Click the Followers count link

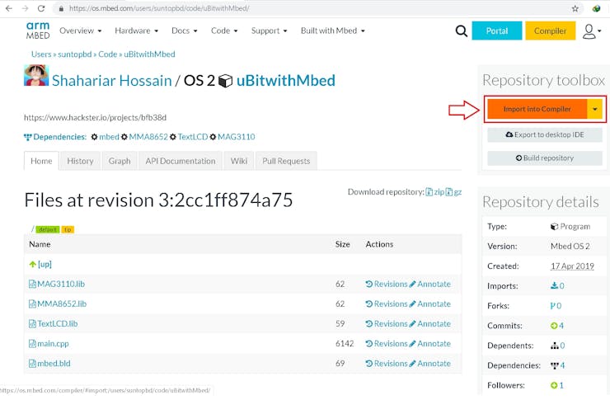(x=557, y=385)
